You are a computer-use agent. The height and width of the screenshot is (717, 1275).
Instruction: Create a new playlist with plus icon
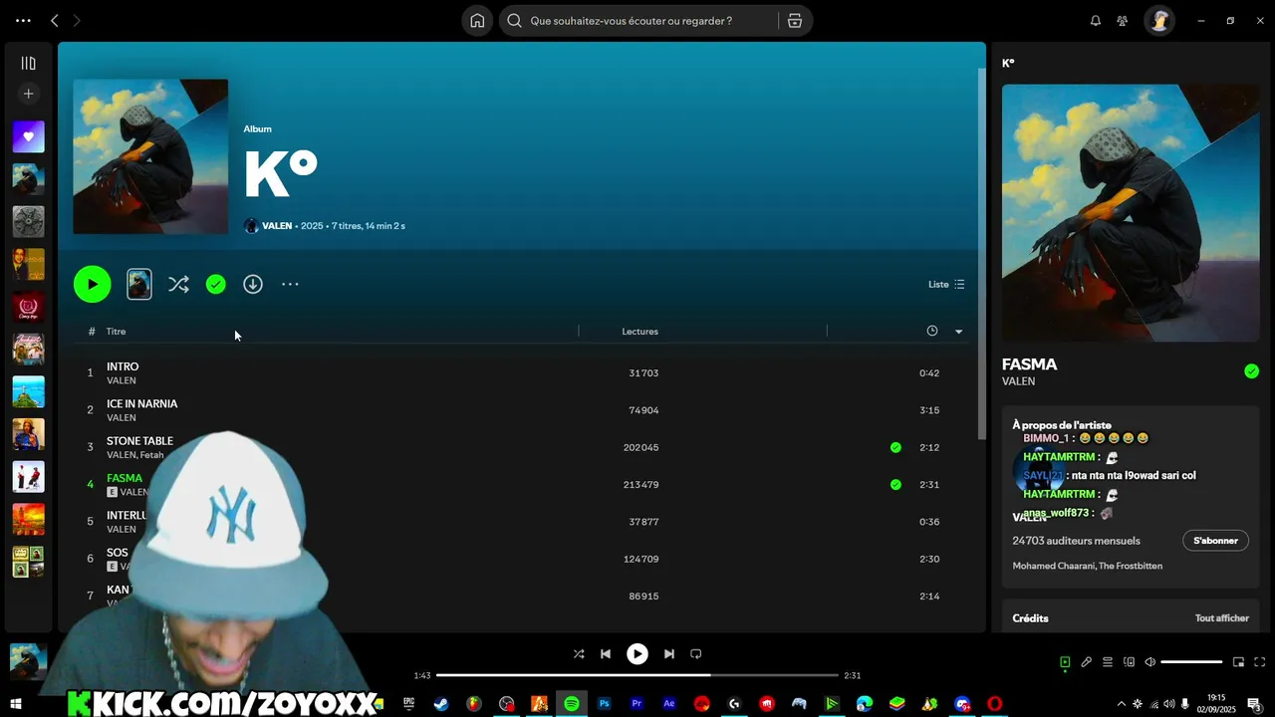[x=28, y=94]
